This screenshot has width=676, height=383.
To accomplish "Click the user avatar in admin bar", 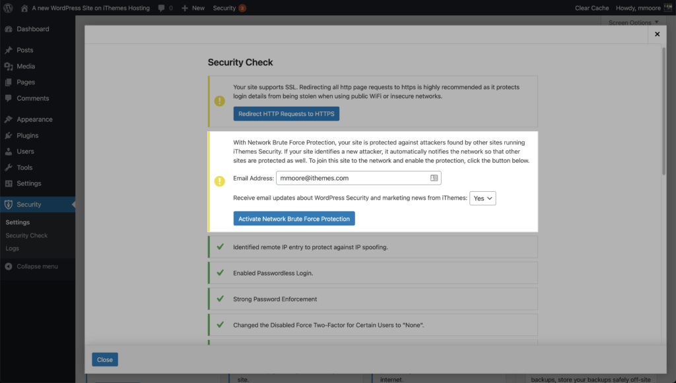I will coord(668,8).
